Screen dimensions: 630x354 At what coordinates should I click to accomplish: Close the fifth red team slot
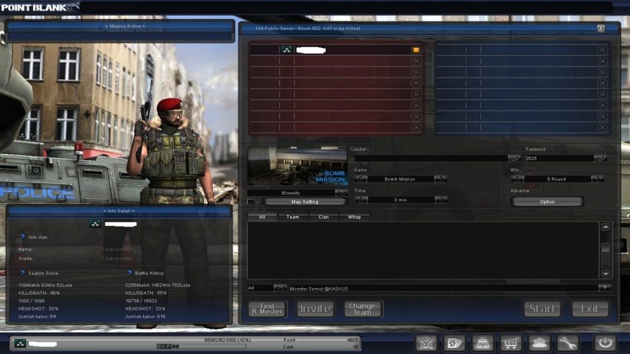click(416, 94)
